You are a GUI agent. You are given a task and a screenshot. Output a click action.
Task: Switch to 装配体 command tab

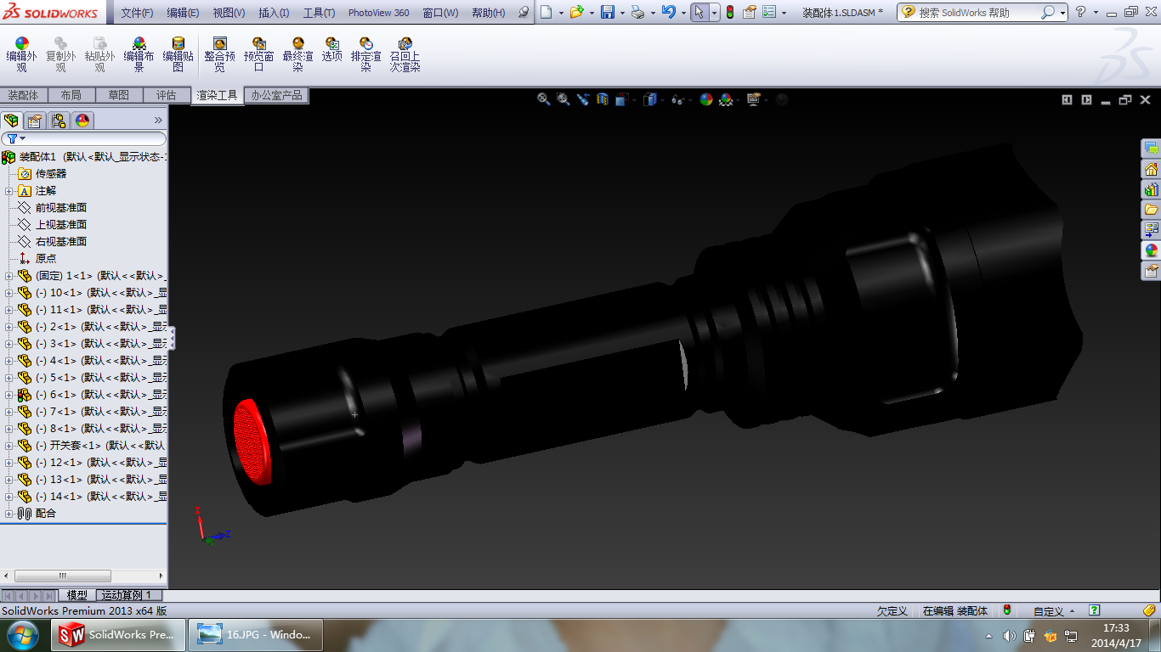pyautogui.click(x=24, y=95)
